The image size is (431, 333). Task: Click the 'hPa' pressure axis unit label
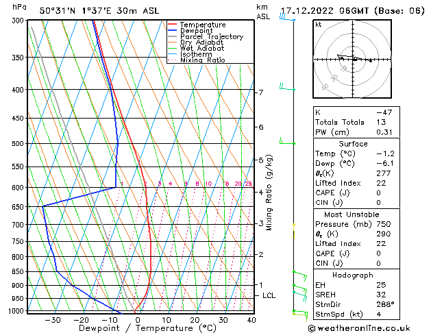point(19,7)
